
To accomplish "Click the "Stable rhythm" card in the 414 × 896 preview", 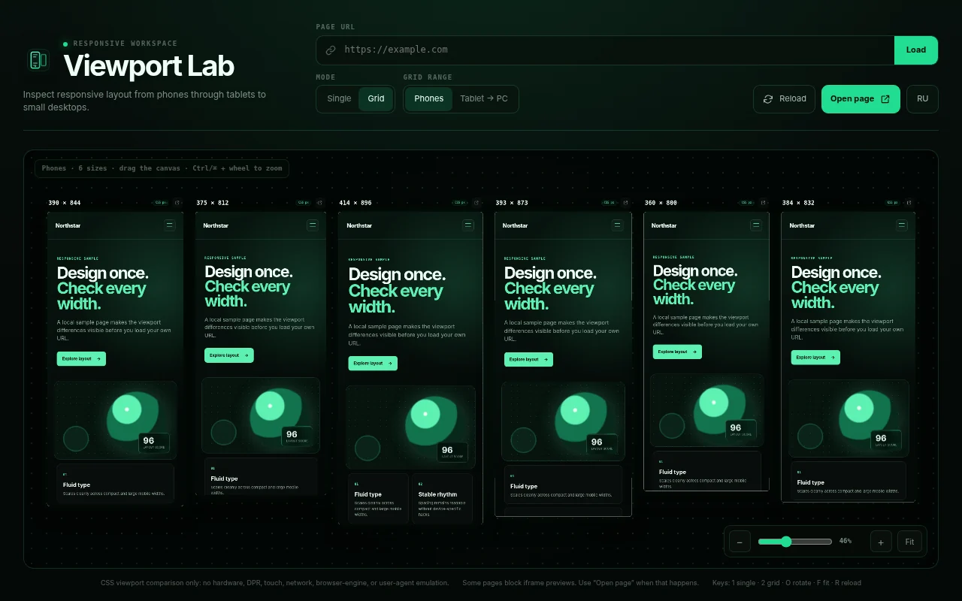I will pos(442,497).
